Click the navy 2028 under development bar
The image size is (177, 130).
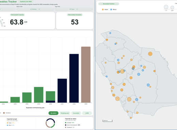pos(74,78)
